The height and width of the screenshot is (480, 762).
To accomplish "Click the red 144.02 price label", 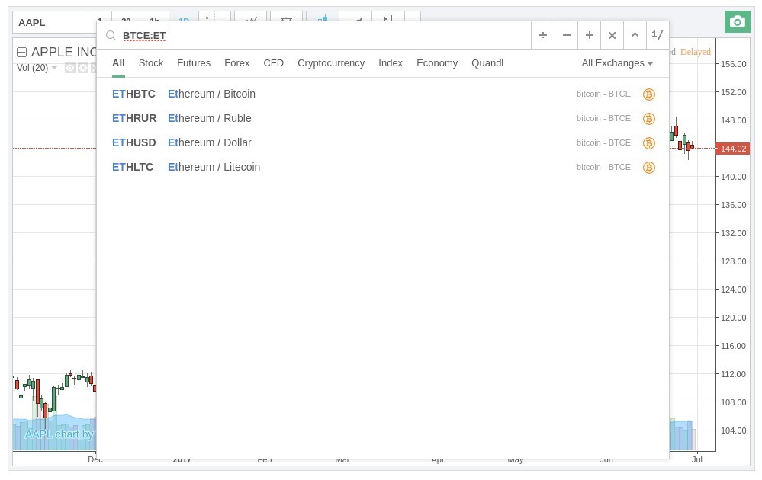I will point(733,149).
